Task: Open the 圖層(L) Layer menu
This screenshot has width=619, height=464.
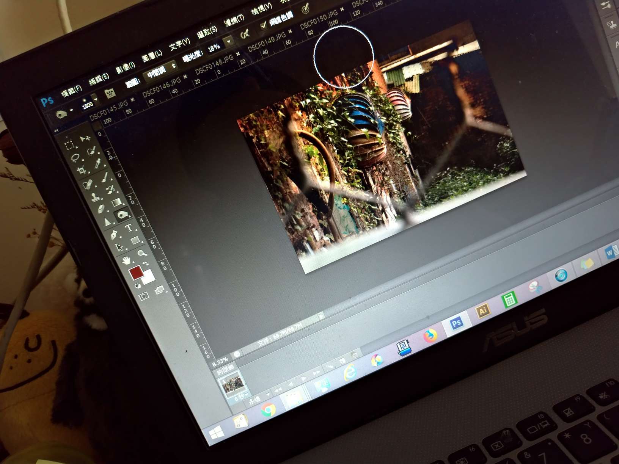Action: (152, 56)
